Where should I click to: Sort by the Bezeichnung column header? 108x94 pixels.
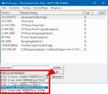coord(52,13)
